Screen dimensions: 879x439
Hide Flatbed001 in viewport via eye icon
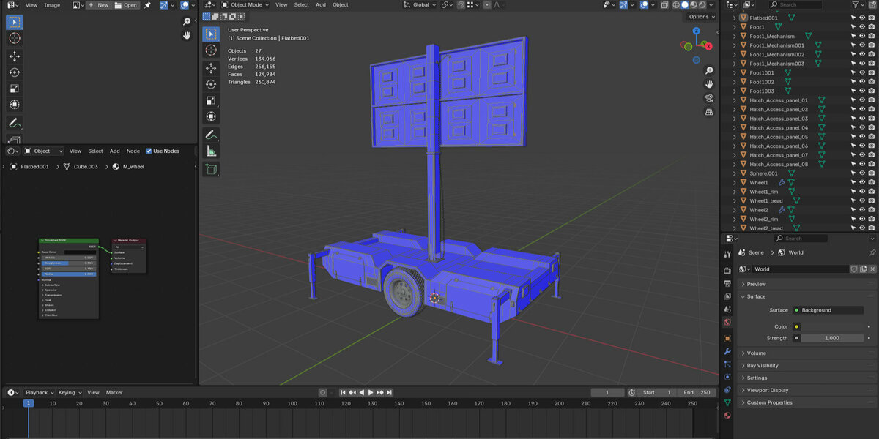862,18
